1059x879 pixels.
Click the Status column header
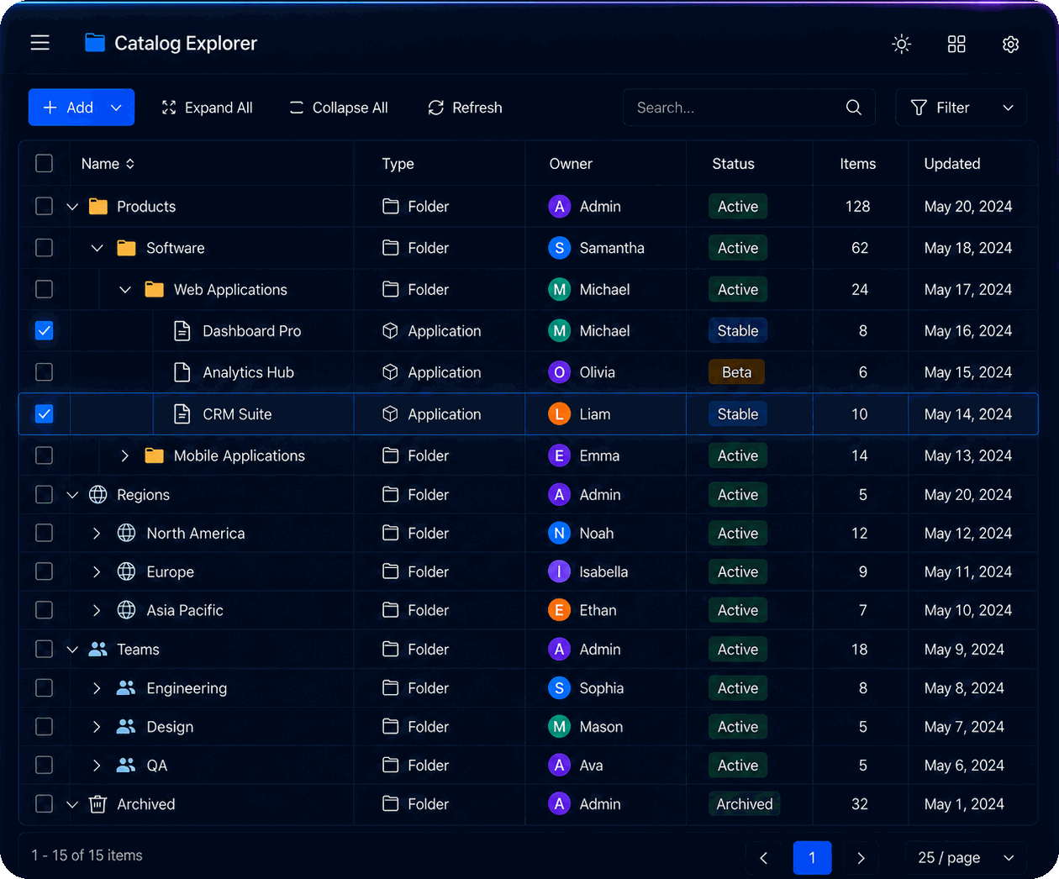pos(734,164)
